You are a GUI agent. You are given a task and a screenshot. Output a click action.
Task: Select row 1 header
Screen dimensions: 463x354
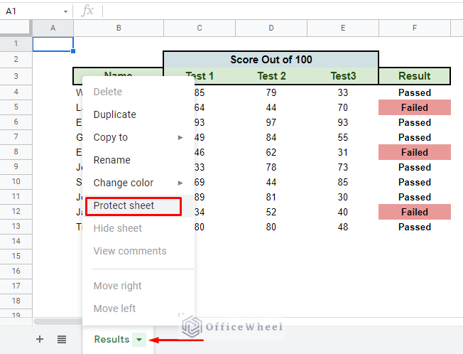click(16, 44)
